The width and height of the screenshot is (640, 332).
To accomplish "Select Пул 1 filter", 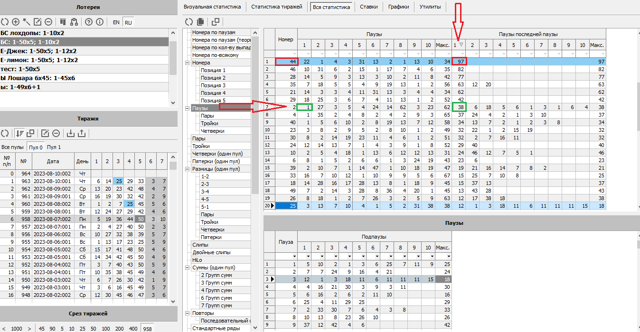I will point(54,147).
